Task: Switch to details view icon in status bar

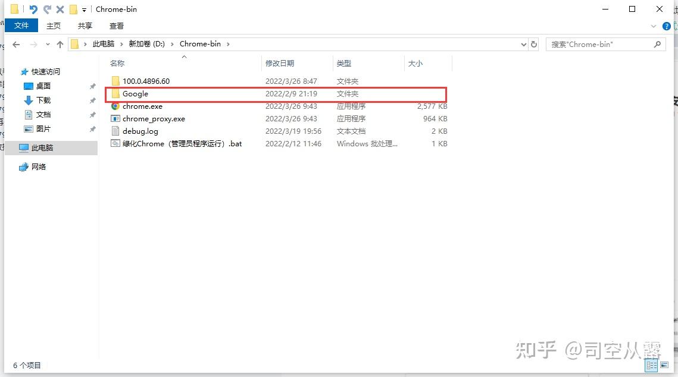Action: tap(652, 365)
